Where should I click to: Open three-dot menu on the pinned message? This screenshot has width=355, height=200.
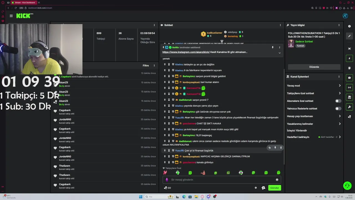coord(280,47)
